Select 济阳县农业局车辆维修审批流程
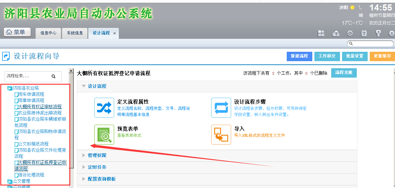The width and height of the screenshot is (395, 188). (40, 122)
